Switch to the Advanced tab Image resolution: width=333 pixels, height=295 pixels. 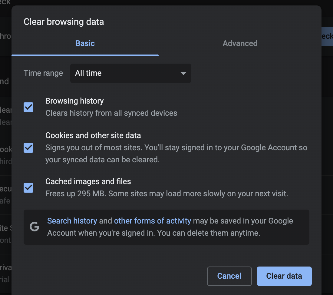click(x=240, y=43)
